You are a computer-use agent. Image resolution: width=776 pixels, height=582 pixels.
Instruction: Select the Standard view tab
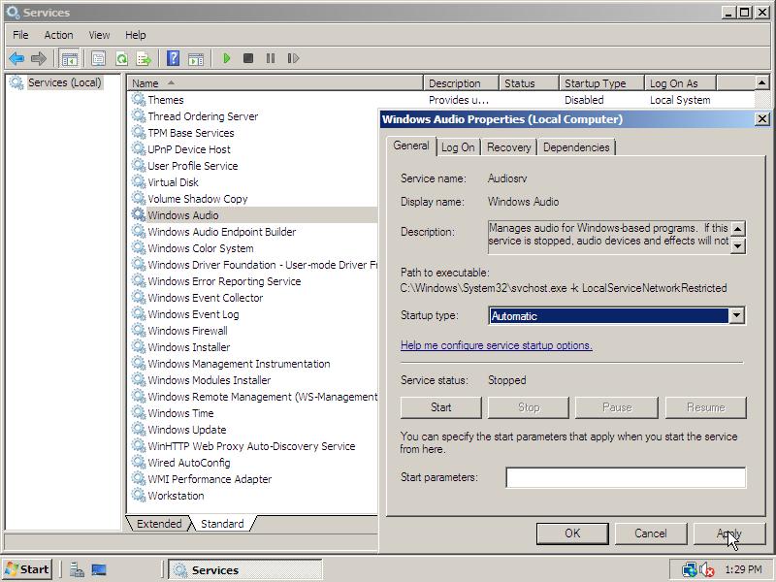click(x=222, y=524)
